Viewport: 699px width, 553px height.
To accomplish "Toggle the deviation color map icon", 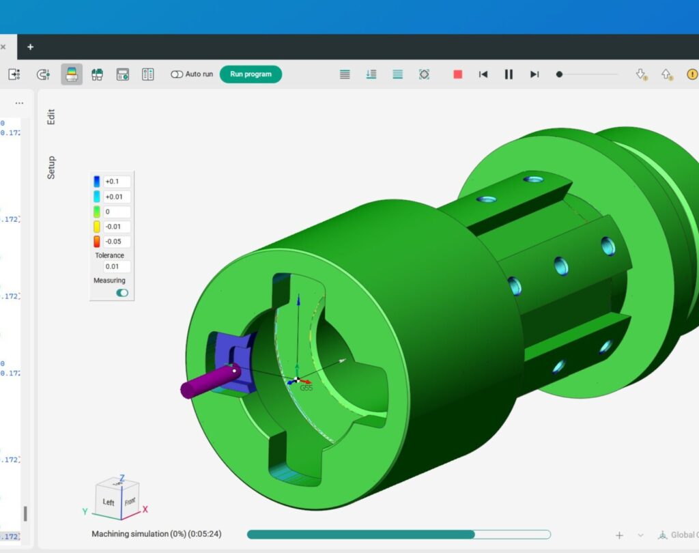I will click(x=72, y=74).
